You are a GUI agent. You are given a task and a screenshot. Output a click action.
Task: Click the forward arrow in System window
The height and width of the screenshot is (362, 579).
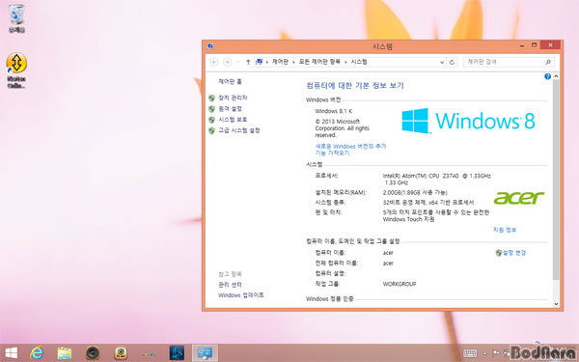tap(227, 62)
